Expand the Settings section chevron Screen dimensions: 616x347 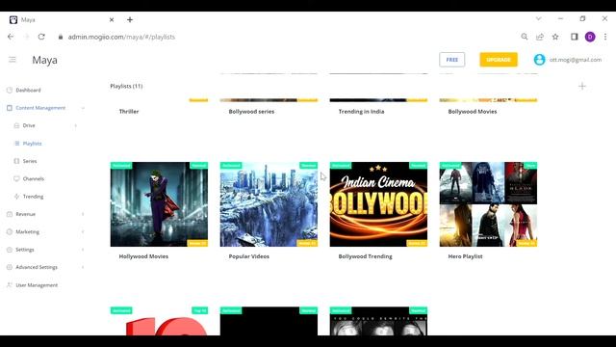(x=83, y=250)
